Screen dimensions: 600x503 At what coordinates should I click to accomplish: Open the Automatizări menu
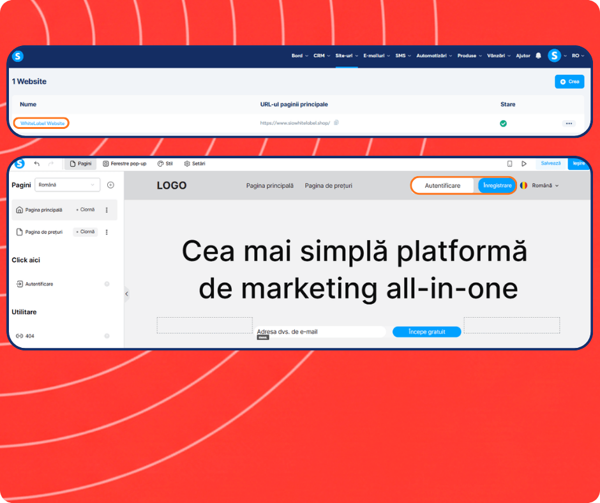[x=434, y=56]
